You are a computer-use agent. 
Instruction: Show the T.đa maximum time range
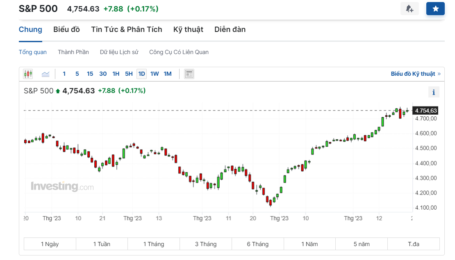pos(414,244)
